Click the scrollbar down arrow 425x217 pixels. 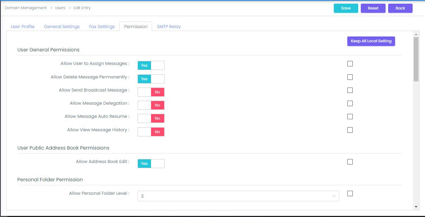416,207
